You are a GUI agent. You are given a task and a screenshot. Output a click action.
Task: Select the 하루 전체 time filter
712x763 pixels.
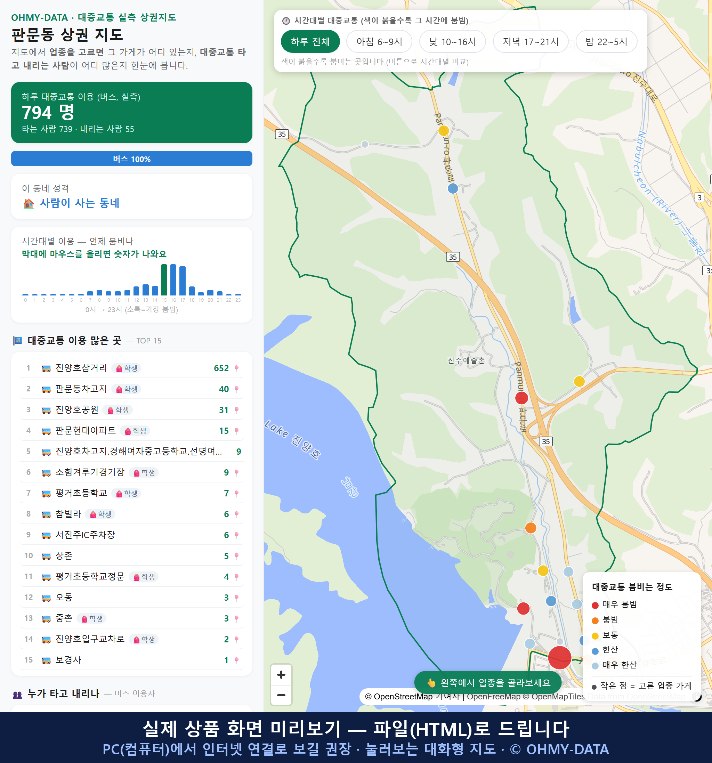coord(310,41)
